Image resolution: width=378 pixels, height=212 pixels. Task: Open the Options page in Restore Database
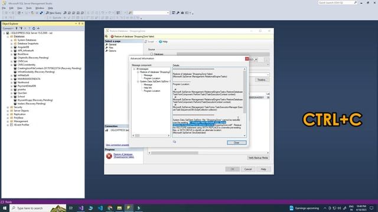tap(112, 51)
